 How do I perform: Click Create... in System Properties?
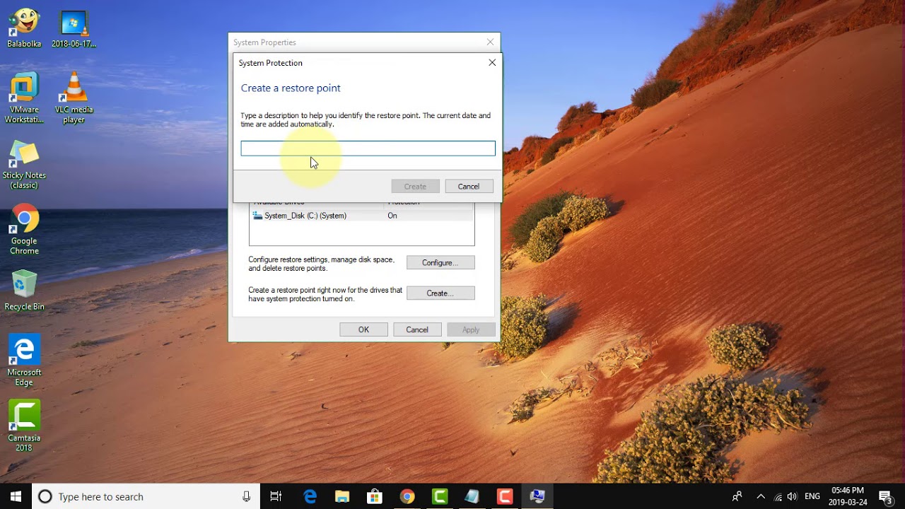440,293
